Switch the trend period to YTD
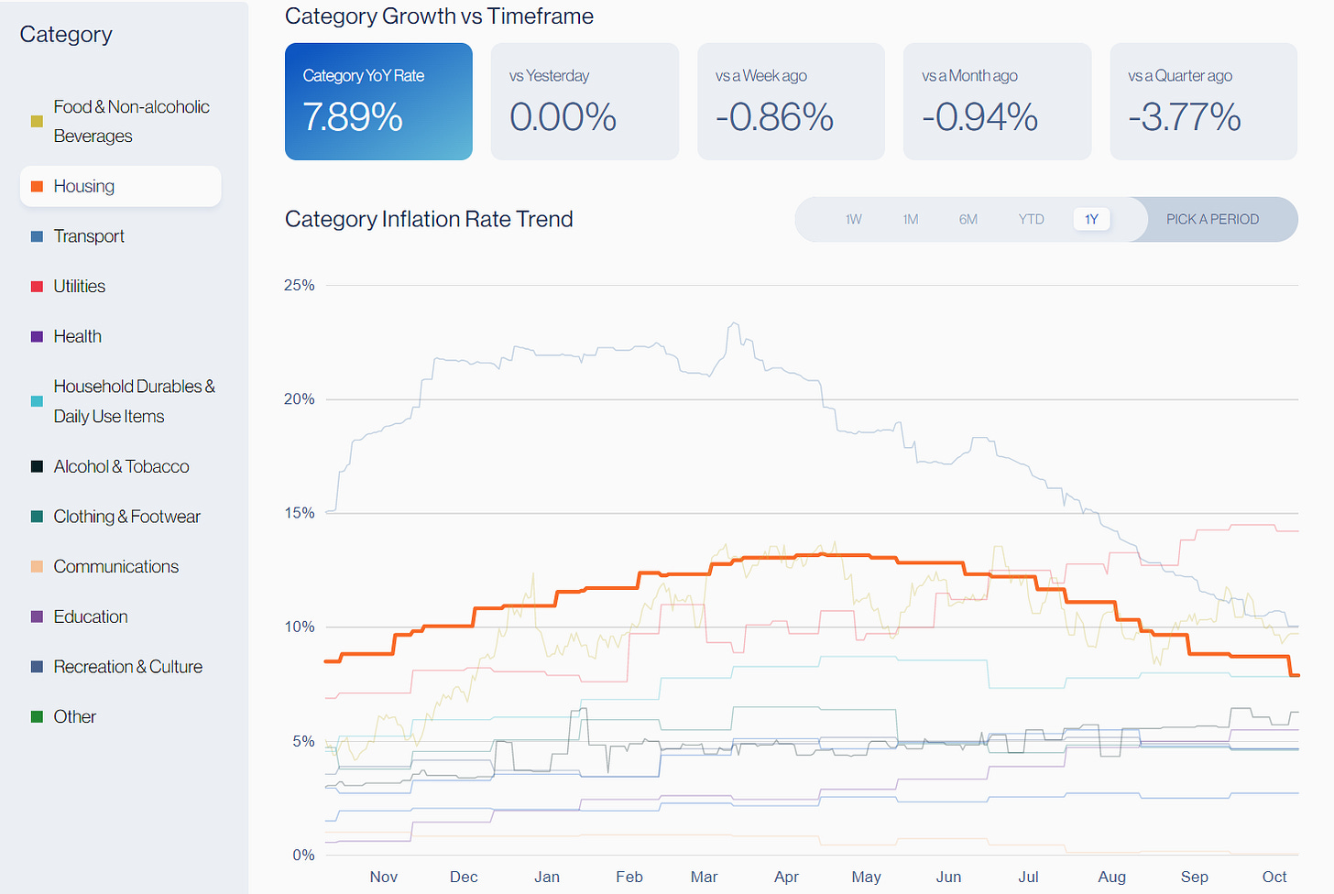Image resolution: width=1334 pixels, height=894 pixels. (x=1032, y=220)
